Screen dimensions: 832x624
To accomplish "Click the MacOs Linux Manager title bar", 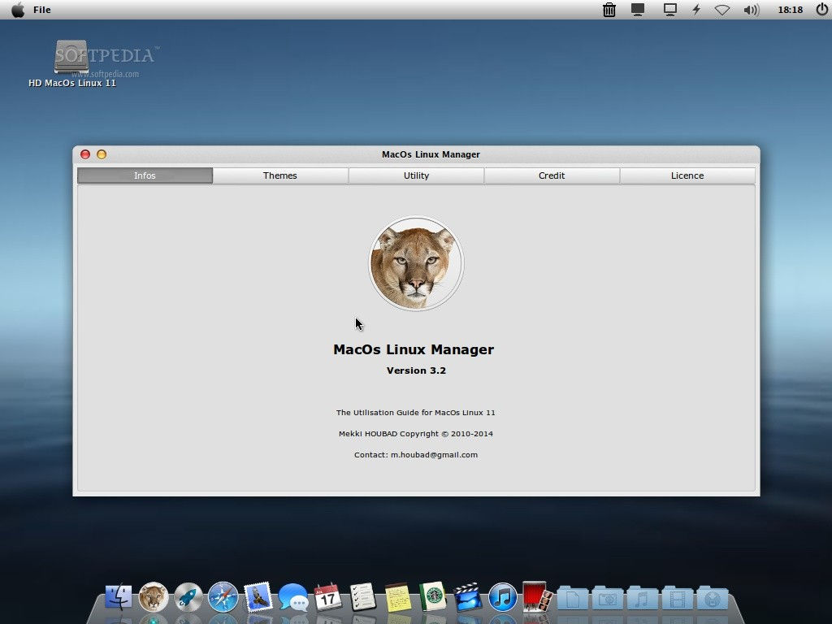I will click(416, 154).
